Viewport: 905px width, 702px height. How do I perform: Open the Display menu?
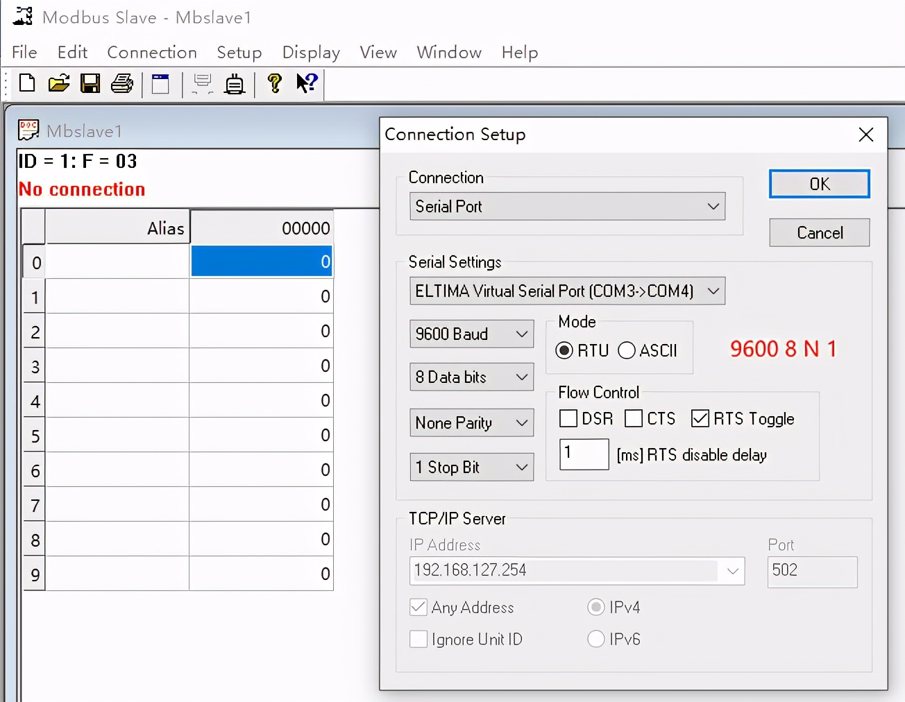[x=311, y=53]
